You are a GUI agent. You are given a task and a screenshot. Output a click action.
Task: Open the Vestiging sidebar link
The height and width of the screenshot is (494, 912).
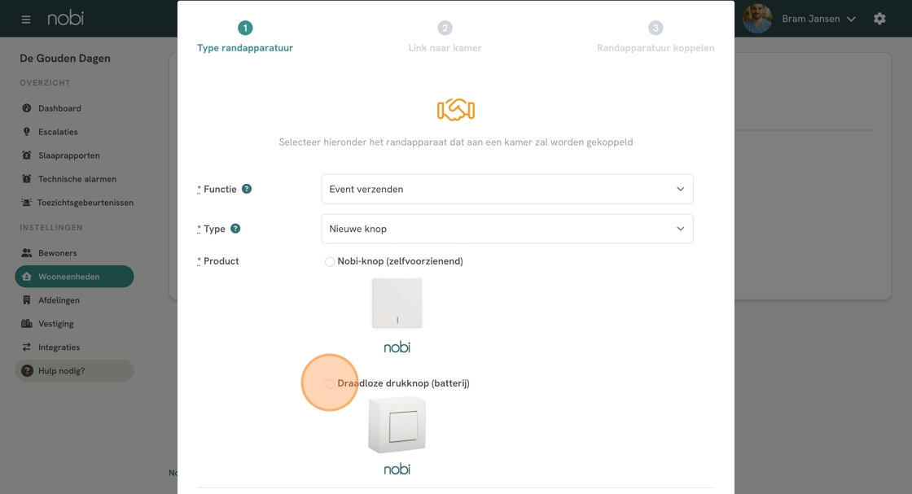tap(55, 324)
